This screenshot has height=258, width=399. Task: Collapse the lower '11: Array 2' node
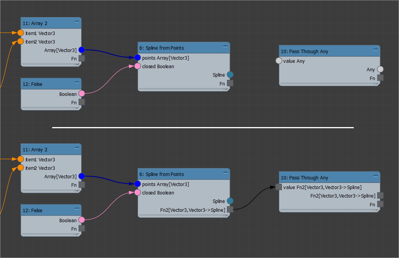click(77, 148)
